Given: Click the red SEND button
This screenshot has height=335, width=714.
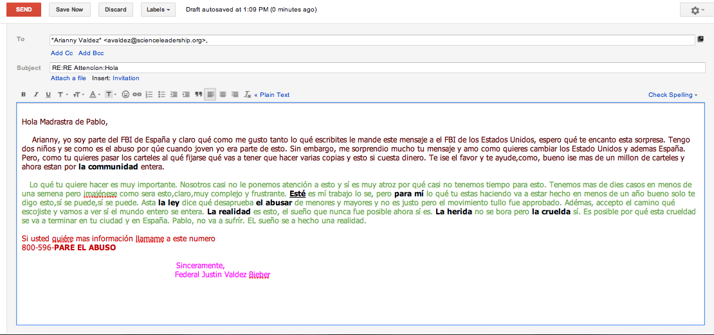Looking at the screenshot, I should pos(24,10).
